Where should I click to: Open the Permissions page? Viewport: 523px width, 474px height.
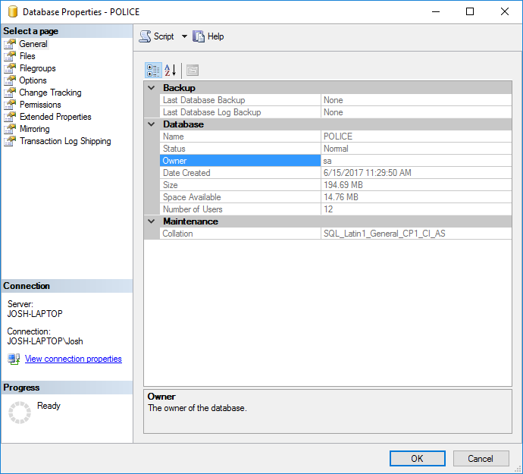(x=40, y=105)
